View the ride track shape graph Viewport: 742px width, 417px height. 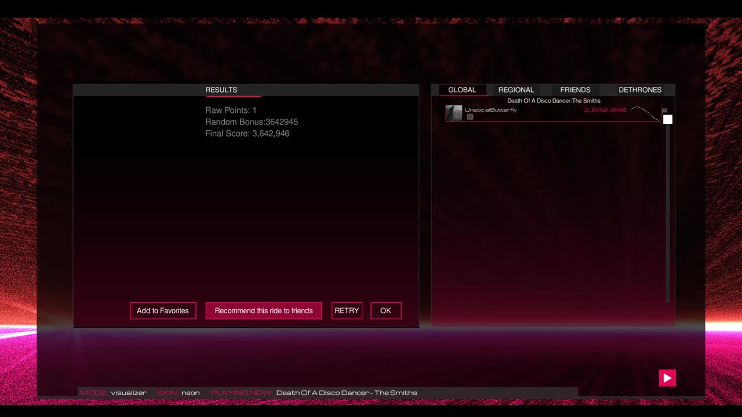coord(645,113)
